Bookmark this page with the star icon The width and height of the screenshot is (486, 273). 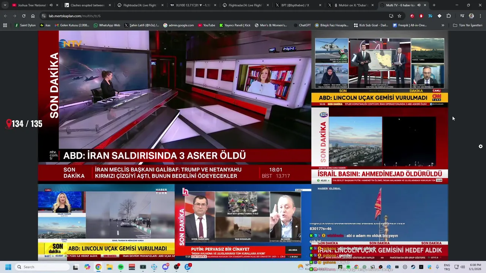[x=399, y=16]
